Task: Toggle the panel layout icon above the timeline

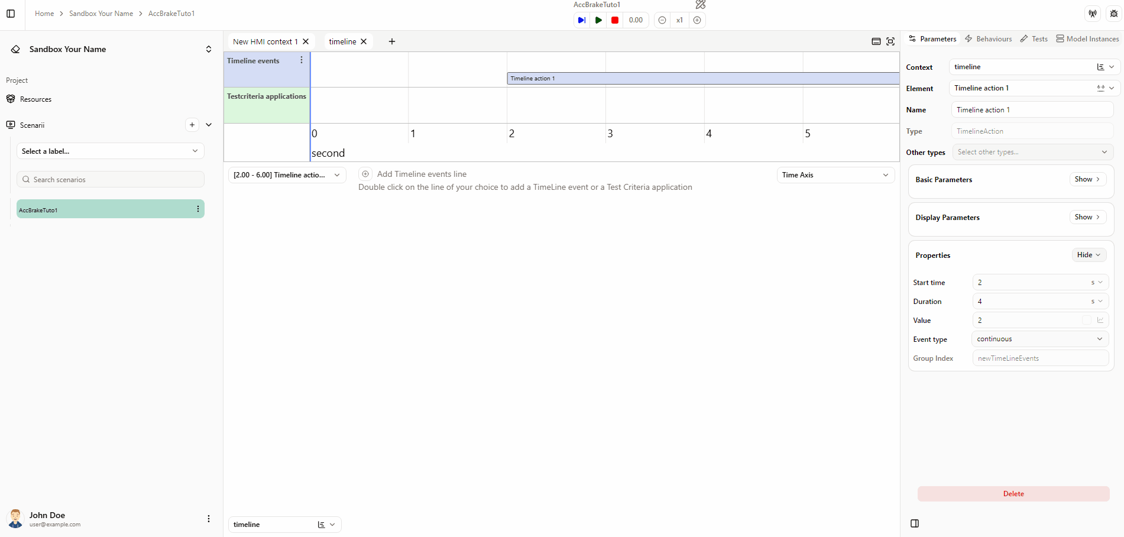Action: click(x=876, y=41)
